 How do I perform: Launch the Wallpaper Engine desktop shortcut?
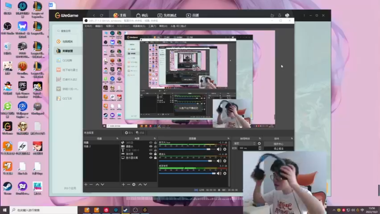[22, 110]
